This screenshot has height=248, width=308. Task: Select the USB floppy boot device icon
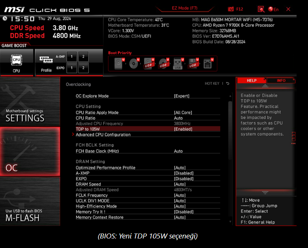[194, 63]
